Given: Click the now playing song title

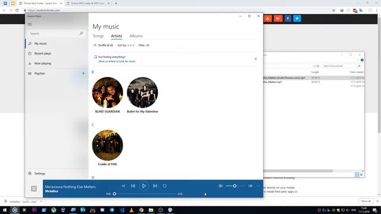Looking at the screenshot, I should 70,187.
